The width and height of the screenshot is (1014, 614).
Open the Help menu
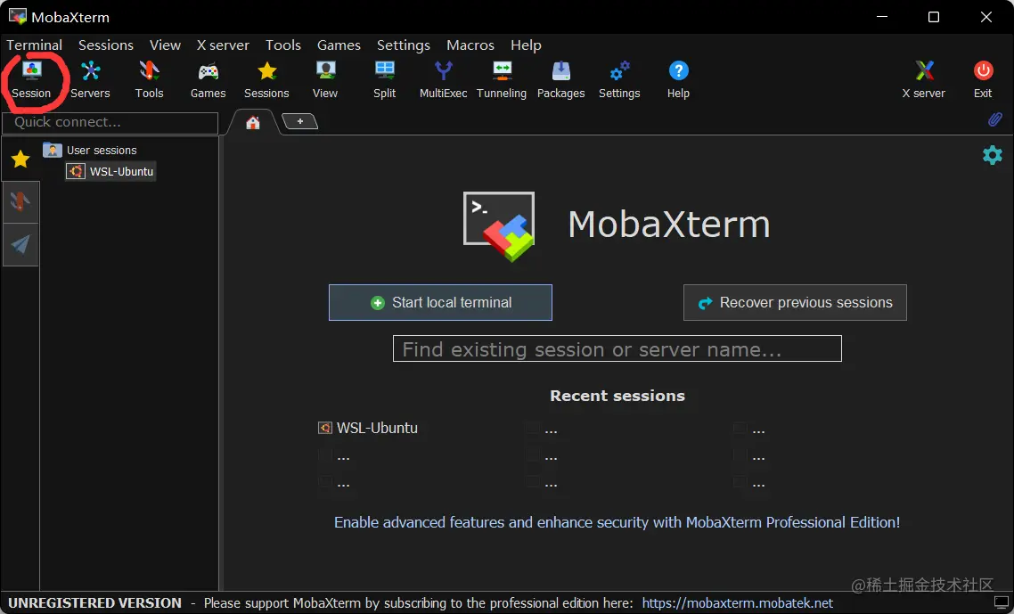tap(526, 45)
